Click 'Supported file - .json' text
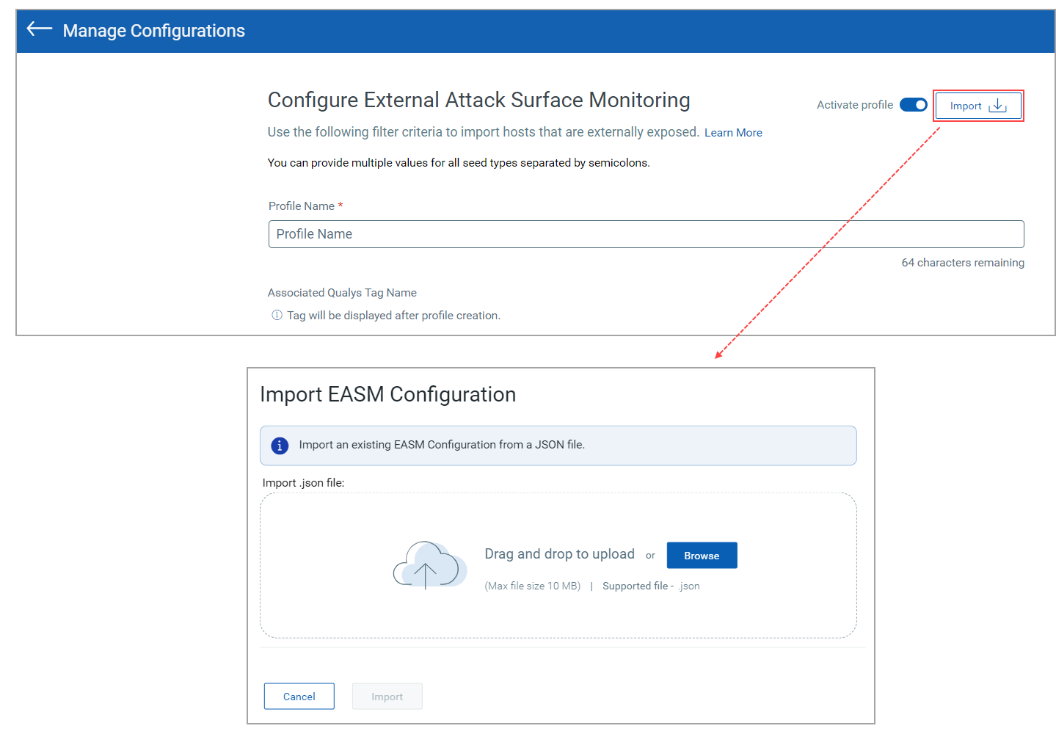The image size is (1056, 734). tap(651, 586)
